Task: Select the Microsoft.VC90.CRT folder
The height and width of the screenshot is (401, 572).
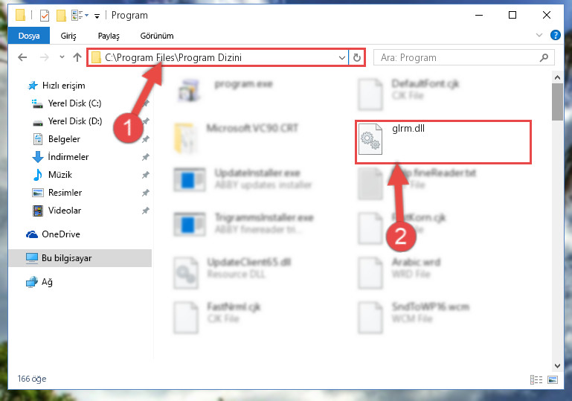Action: pos(237,138)
